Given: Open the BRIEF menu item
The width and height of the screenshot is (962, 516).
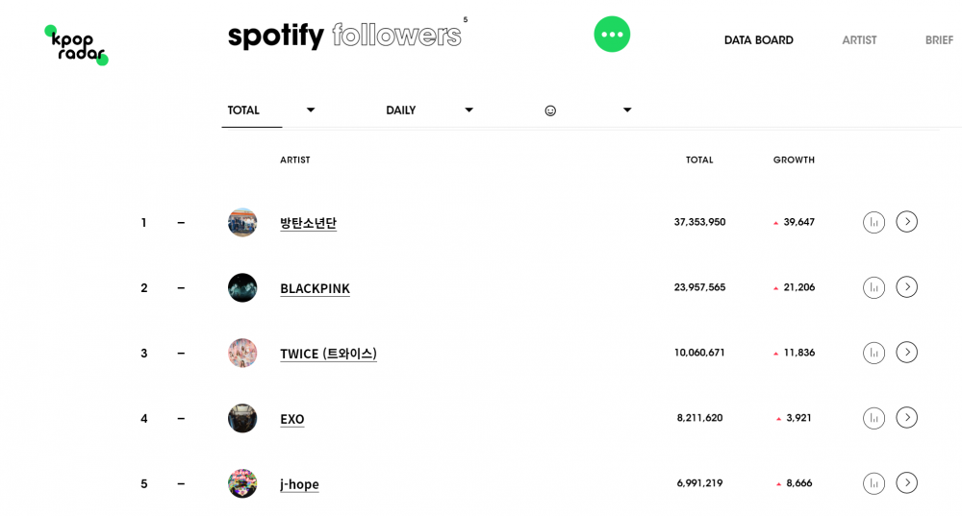Looking at the screenshot, I should tap(939, 40).
